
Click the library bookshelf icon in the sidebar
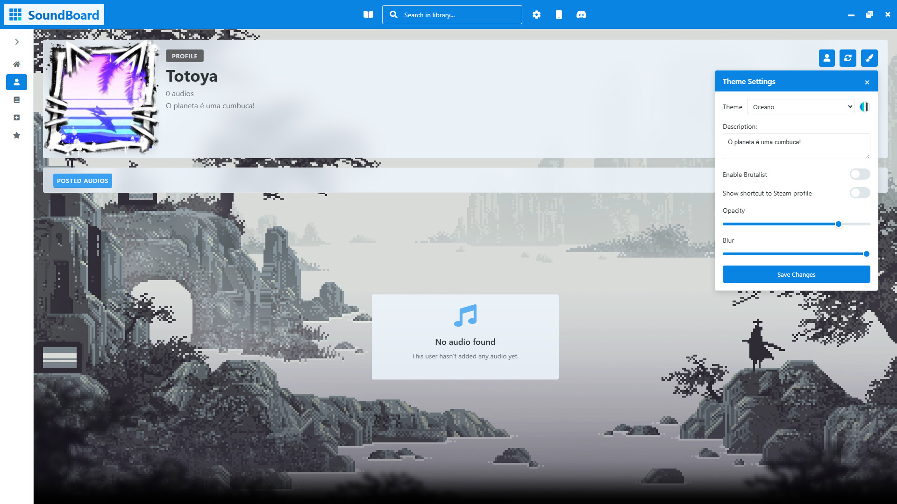tap(16, 100)
